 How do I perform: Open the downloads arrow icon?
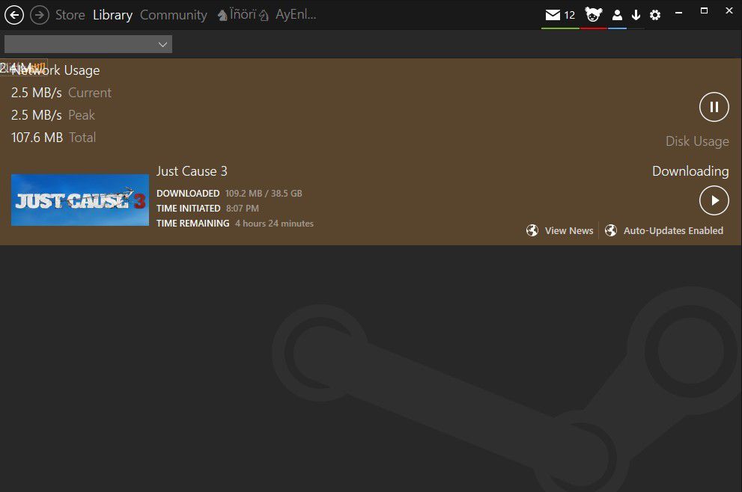[636, 15]
